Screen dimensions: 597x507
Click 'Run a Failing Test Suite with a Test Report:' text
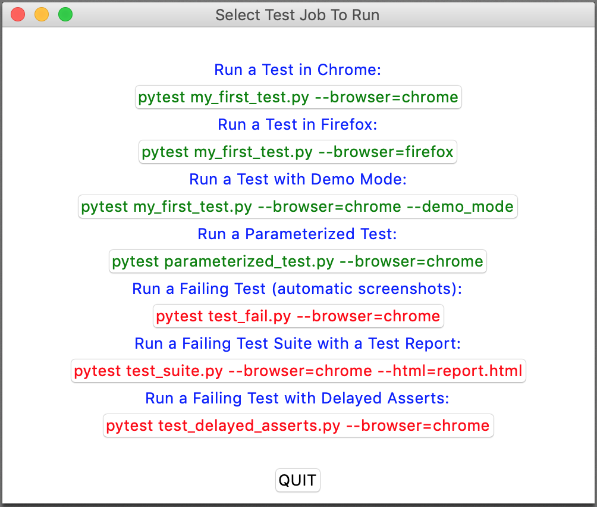click(297, 343)
